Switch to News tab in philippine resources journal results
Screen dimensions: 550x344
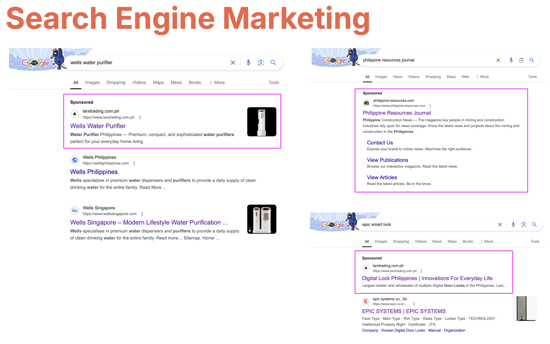click(x=397, y=77)
